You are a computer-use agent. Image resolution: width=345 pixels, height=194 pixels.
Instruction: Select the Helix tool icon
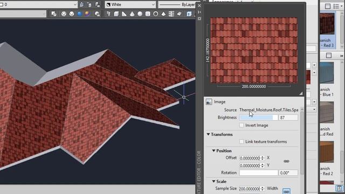click(x=171, y=14)
